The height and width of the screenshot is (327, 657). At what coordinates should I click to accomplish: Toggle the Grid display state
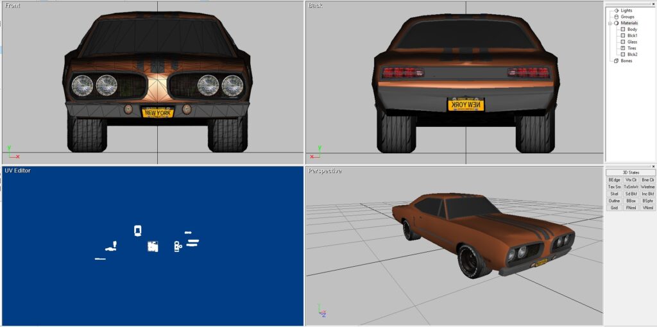tap(614, 208)
